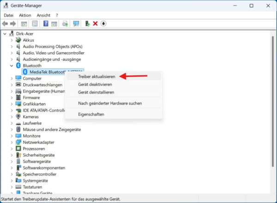Click the black down-arrow disable device icon
Image resolution: width=277 pixels, height=203 pixels.
coord(103,24)
